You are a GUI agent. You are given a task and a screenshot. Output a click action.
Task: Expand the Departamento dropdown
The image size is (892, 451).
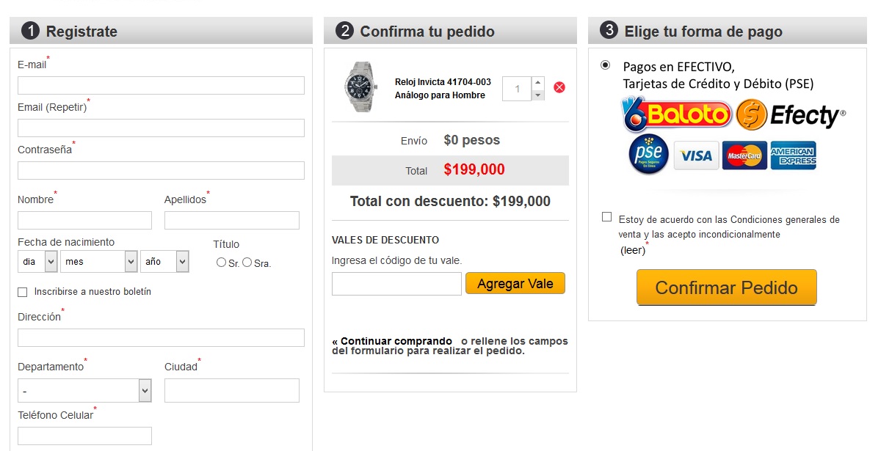pos(84,390)
